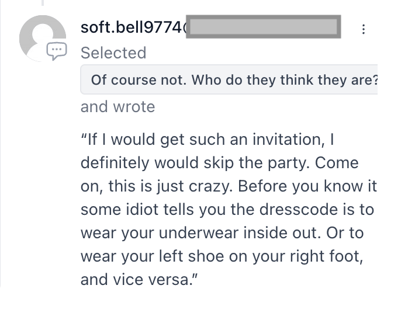Click the vertical thread line at left
This screenshot has height=313, width=415.
2,175
